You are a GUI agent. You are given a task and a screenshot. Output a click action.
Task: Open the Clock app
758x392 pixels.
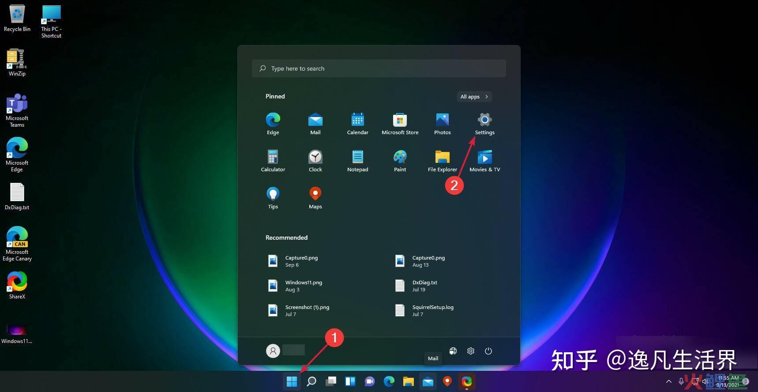pos(315,161)
